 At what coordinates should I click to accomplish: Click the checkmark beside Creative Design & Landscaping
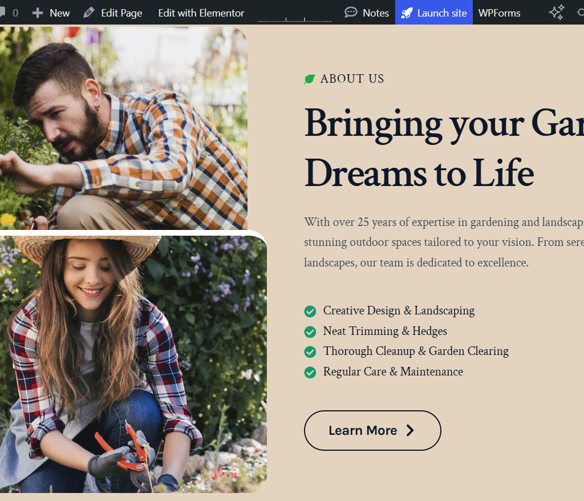[x=310, y=311]
